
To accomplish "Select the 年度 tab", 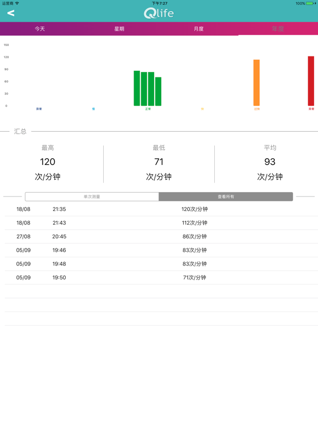I will [278, 29].
